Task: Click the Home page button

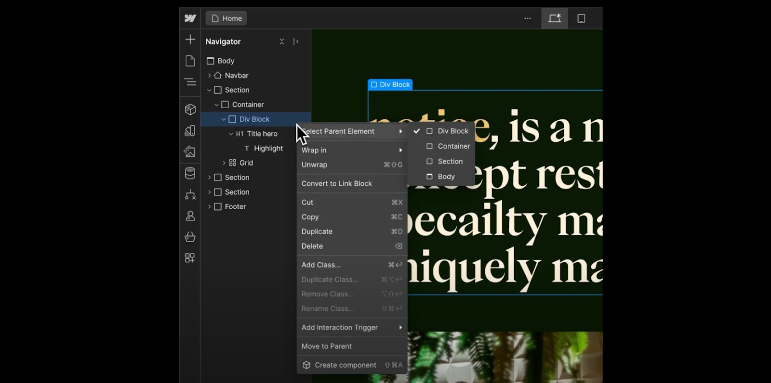Action: [x=226, y=18]
